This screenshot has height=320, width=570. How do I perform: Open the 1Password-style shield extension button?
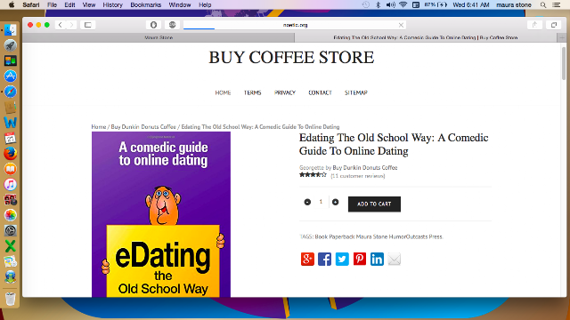tap(153, 25)
